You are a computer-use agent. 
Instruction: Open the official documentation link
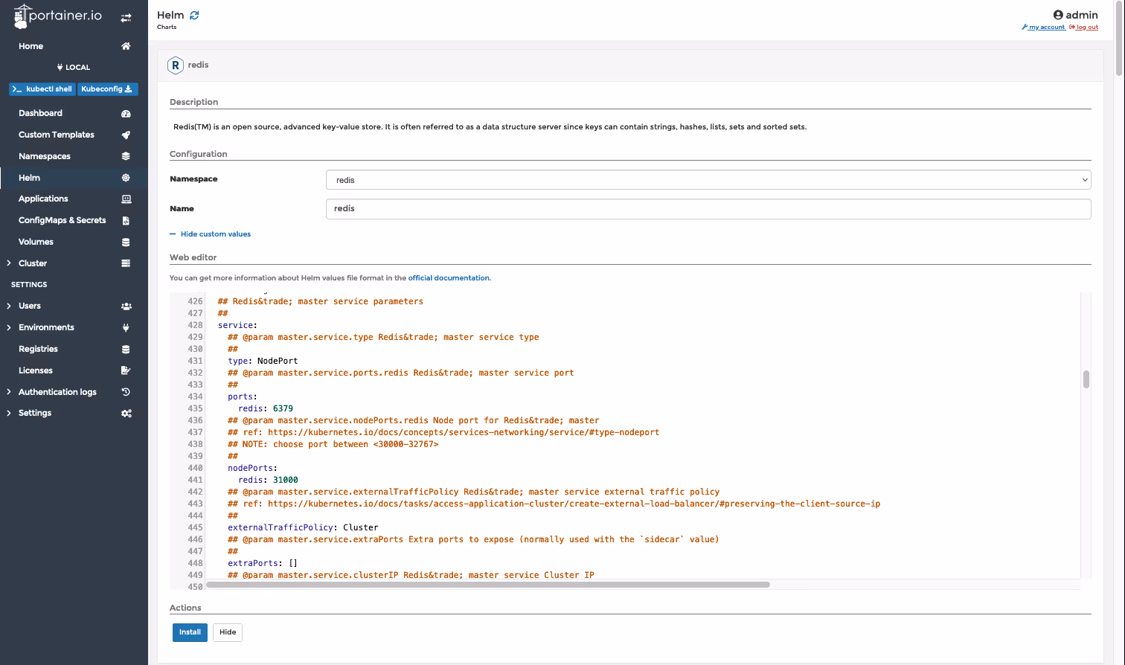[449, 278]
